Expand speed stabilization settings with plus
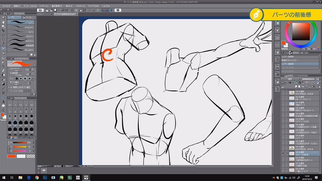The height and width of the screenshot is (181, 322). 9,87
